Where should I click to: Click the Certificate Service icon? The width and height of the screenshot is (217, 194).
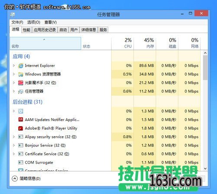point(21,154)
